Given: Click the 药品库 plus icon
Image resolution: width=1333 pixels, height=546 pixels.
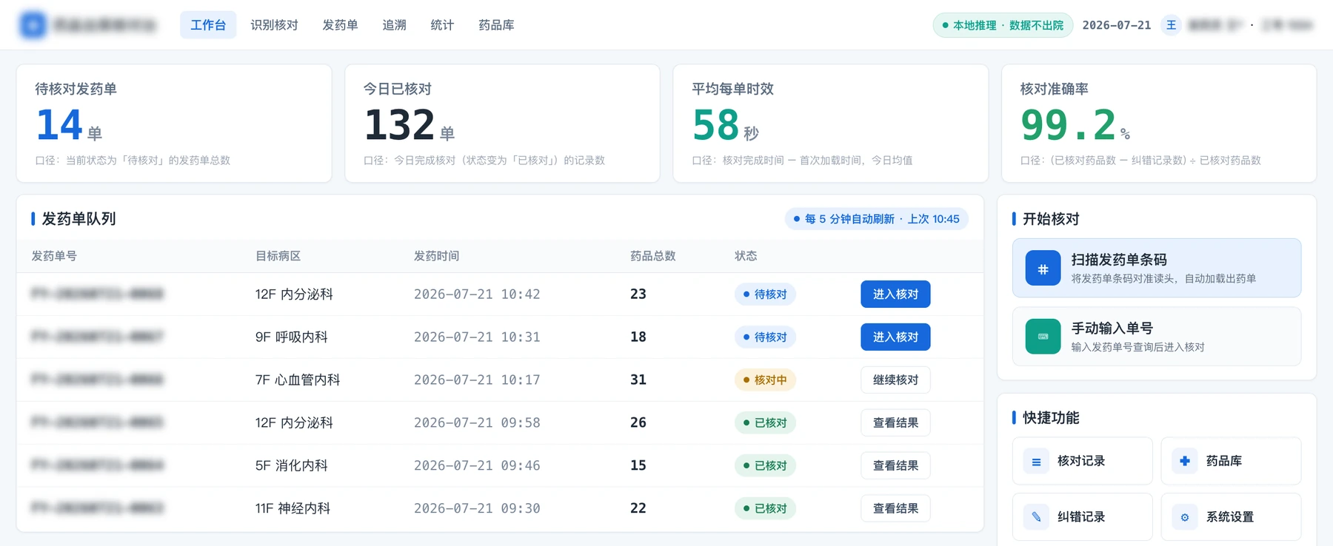Looking at the screenshot, I should (1185, 461).
